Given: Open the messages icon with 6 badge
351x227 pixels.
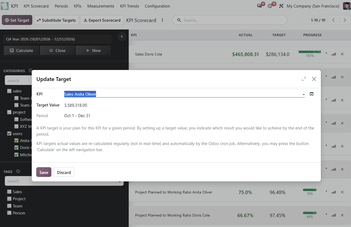Looking at the screenshot, I should tap(259, 6).
